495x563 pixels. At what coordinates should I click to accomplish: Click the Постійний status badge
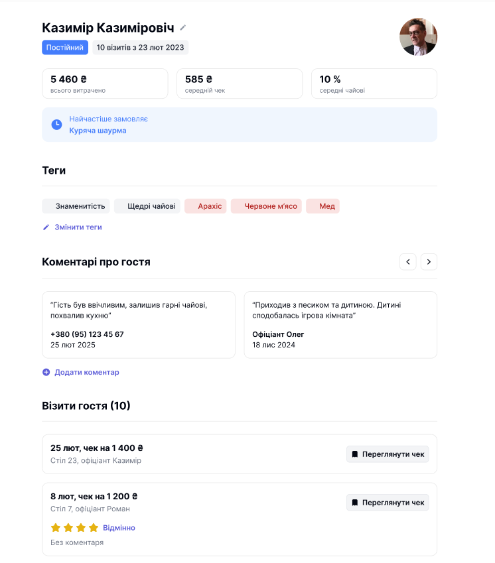[x=65, y=47]
